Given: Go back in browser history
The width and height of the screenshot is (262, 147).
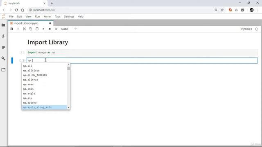Looking at the screenshot, I should 4,10.
